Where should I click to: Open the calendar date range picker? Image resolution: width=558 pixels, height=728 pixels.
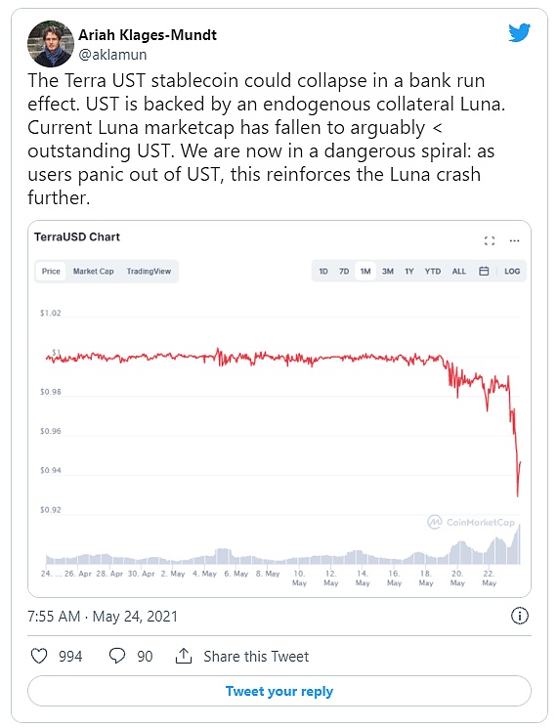(484, 271)
